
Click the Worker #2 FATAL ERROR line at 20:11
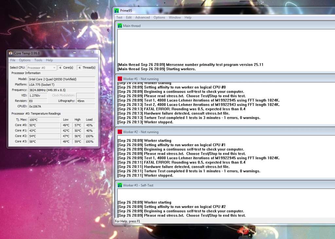(182, 162)
